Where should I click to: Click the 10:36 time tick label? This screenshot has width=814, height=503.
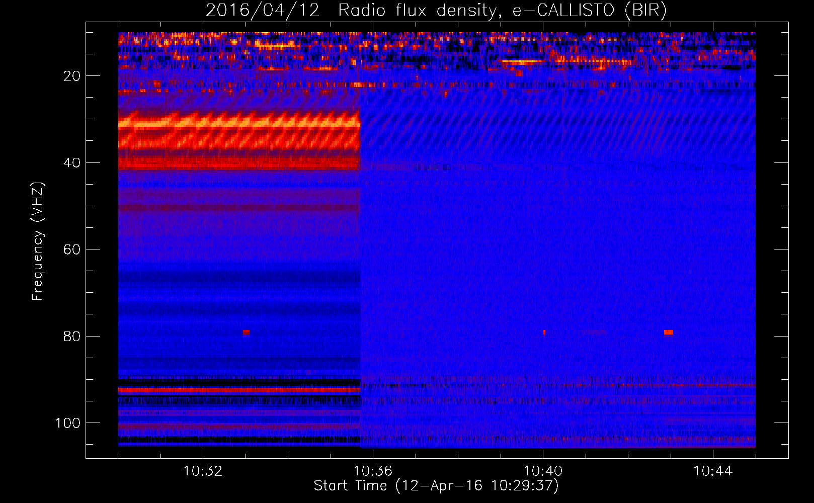(x=373, y=471)
